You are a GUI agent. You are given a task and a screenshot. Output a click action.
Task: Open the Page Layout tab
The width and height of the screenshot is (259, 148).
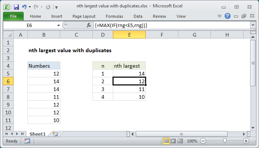pyautogui.click(x=84, y=16)
